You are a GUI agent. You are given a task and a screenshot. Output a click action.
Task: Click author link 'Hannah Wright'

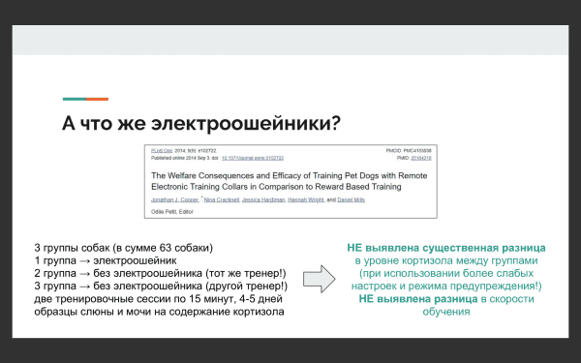click(306, 199)
